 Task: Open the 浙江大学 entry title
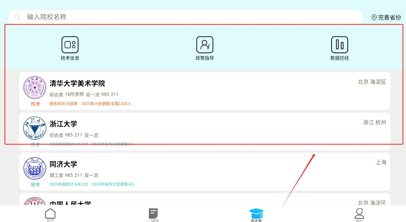63,124
